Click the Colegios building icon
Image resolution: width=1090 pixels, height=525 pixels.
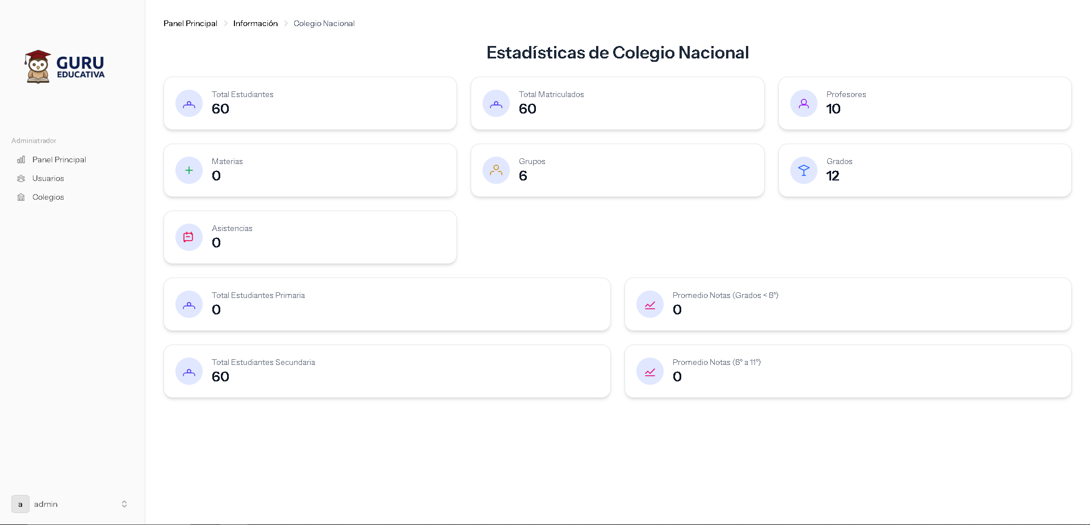(21, 197)
